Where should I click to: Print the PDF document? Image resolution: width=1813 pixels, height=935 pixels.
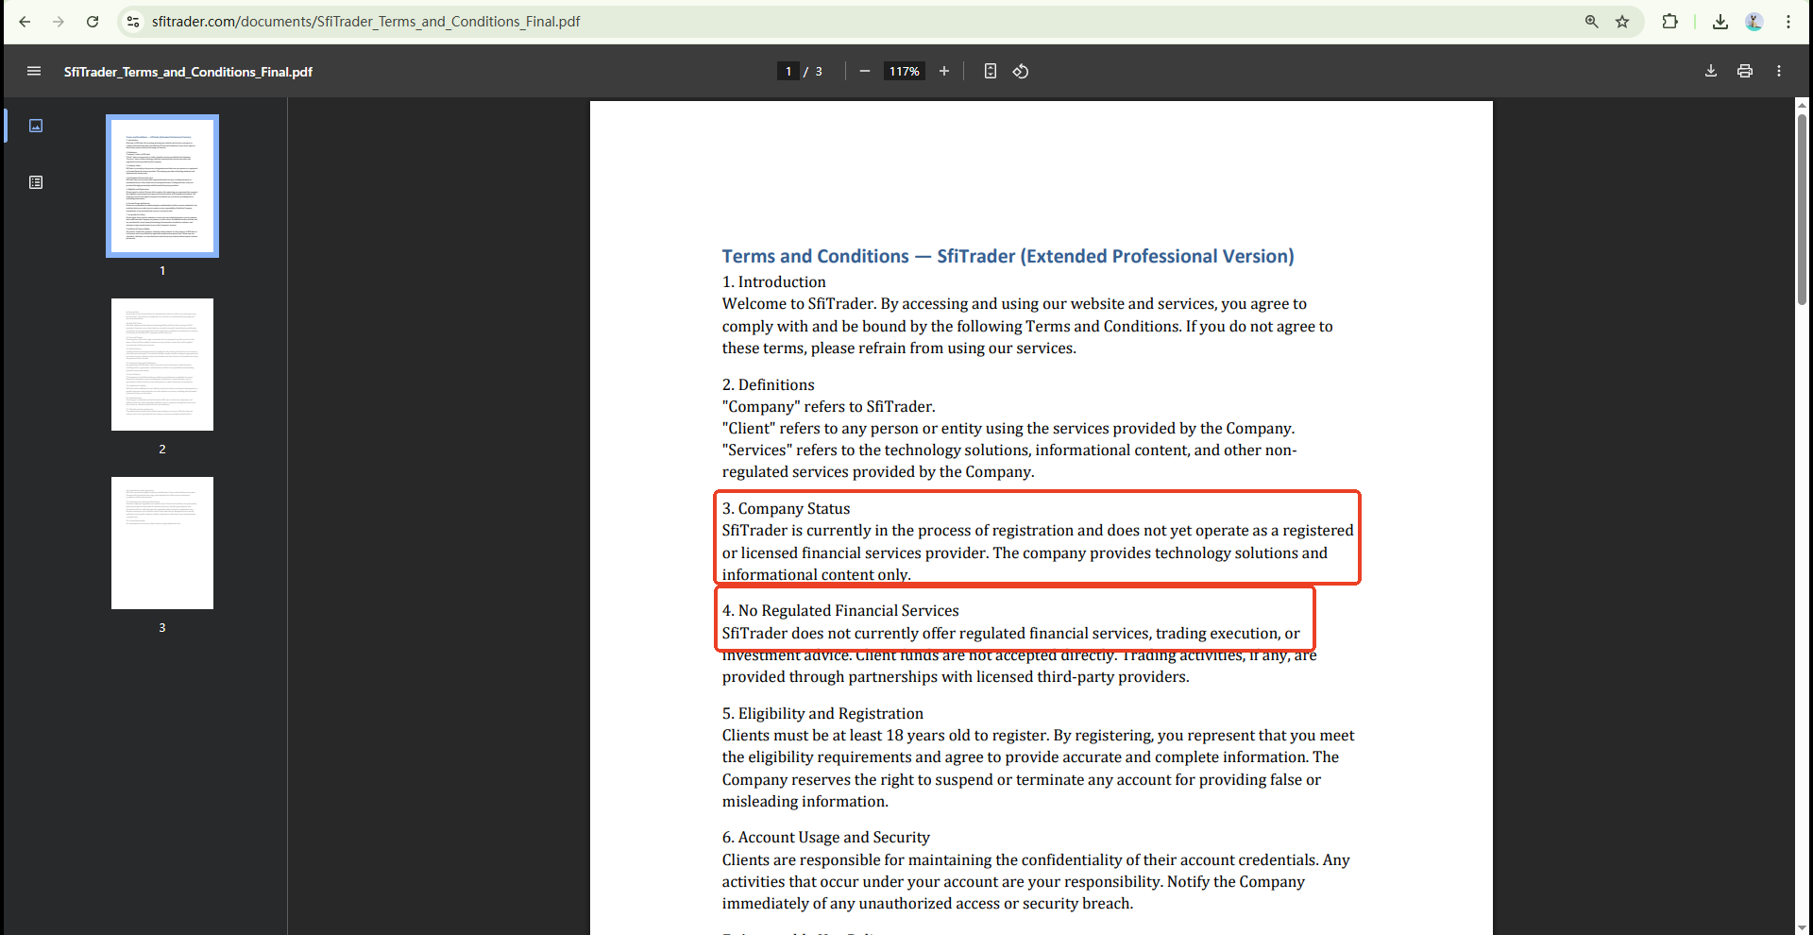coord(1745,71)
